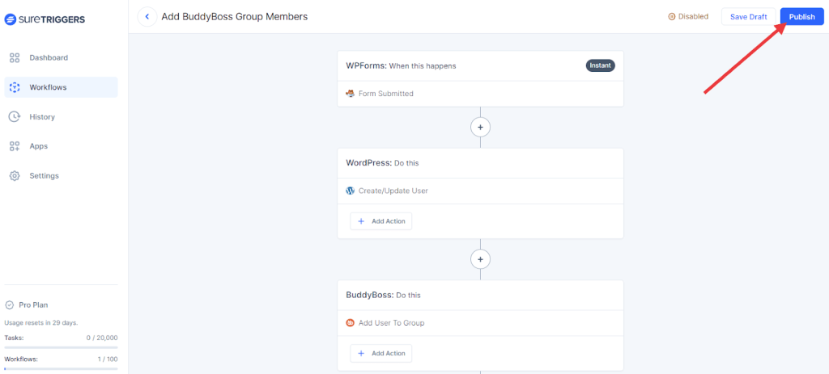
Task: Click the Dashboard grid icon
Action: 15,58
